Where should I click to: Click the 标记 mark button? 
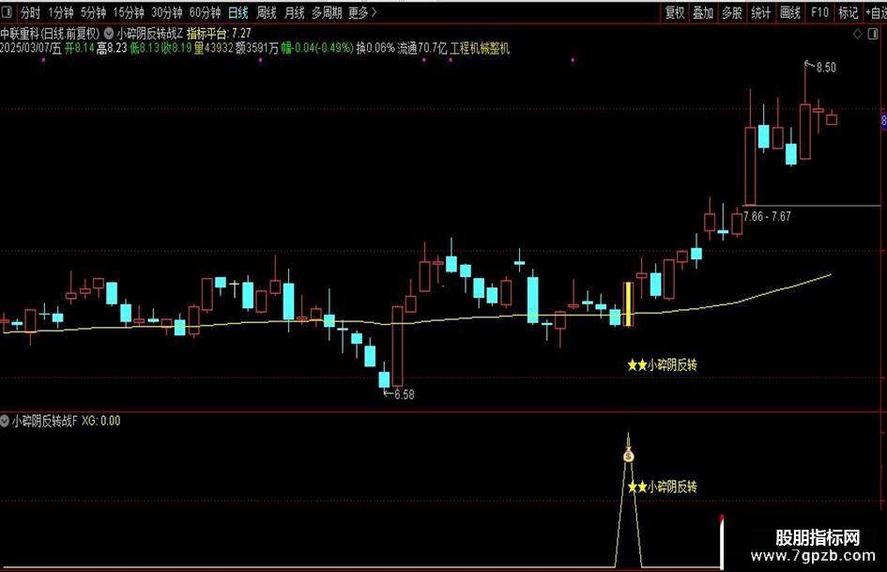click(849, 12)
